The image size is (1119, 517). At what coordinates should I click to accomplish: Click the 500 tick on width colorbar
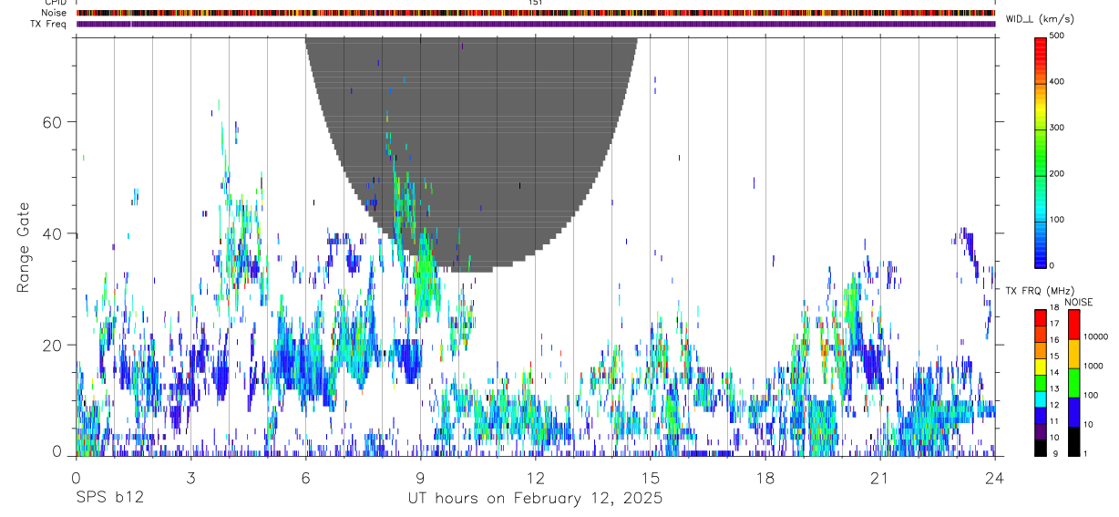point(1059,36)
